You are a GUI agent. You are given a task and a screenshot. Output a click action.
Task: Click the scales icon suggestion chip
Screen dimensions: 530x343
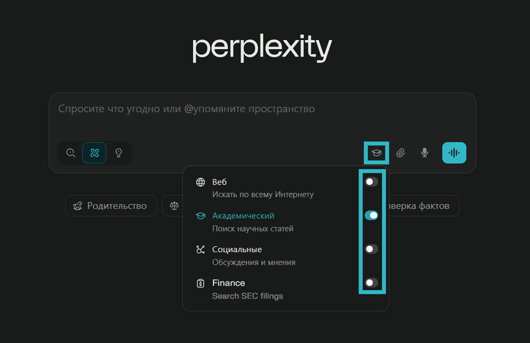(x=173, y=206)
